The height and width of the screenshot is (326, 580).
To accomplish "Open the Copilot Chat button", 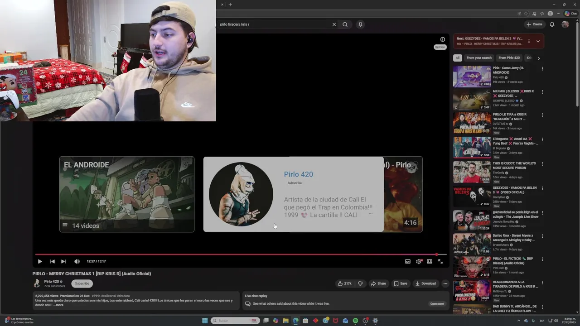I will coord(570,14).
